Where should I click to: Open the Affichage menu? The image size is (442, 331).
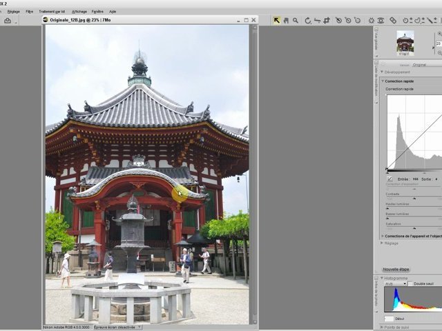pos(79,12)
